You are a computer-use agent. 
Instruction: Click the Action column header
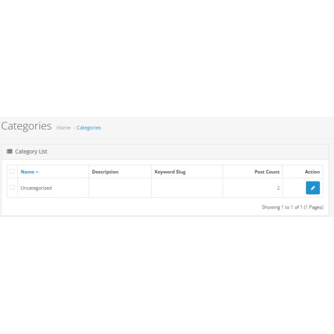pos(312,172)
